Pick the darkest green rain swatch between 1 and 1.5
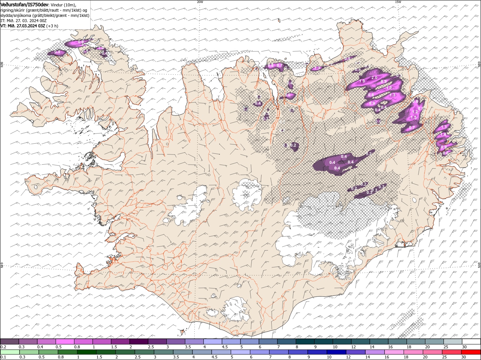Screen dimensions: 481x360 point(86,352)
